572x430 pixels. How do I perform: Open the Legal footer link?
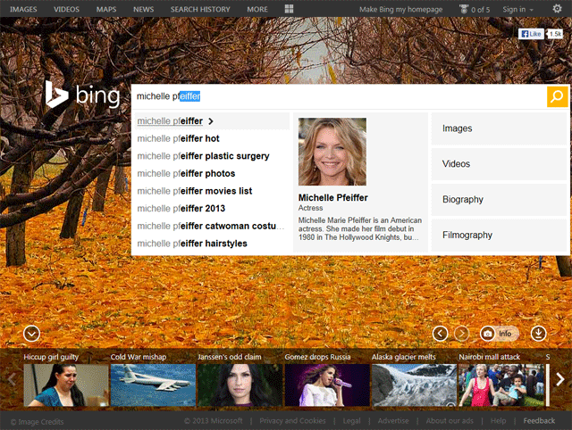point(351,421)
